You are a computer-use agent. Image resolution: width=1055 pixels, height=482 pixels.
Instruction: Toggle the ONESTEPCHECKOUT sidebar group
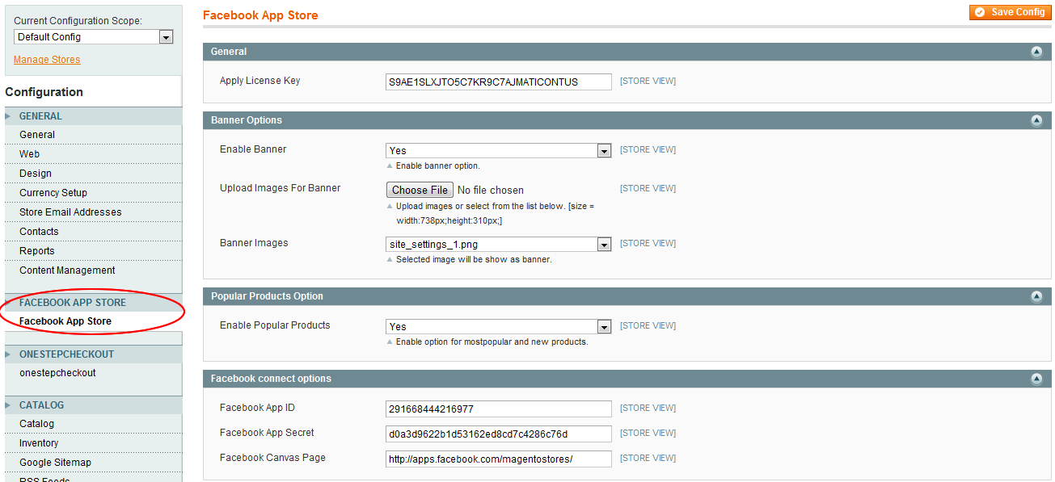(x=93, y=354)
